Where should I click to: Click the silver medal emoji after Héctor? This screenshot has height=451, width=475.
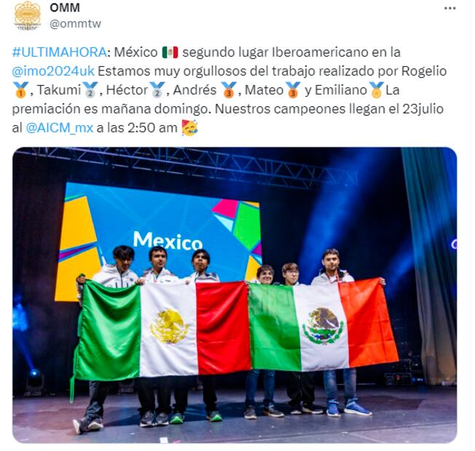pyautogui.click(x=157, y=90)
